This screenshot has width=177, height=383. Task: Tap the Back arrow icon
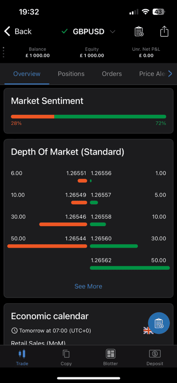(7, 31)
